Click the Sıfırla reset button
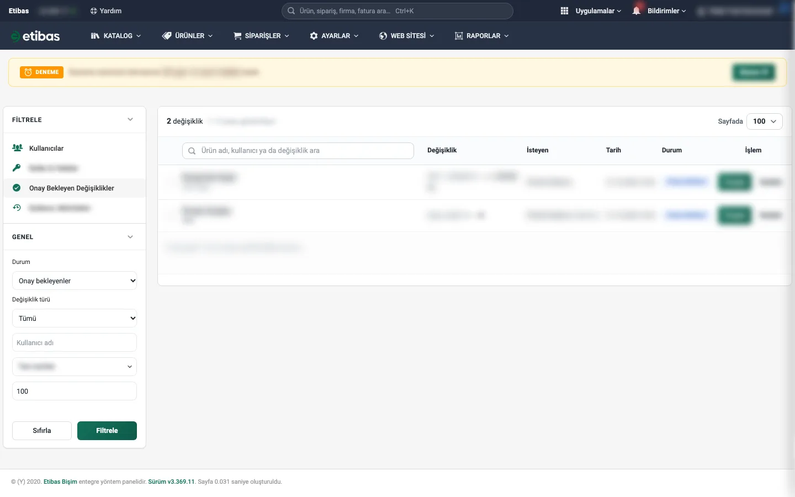Image resolution: width=795 pixels, height=497 pixels. tap(42, 431)
